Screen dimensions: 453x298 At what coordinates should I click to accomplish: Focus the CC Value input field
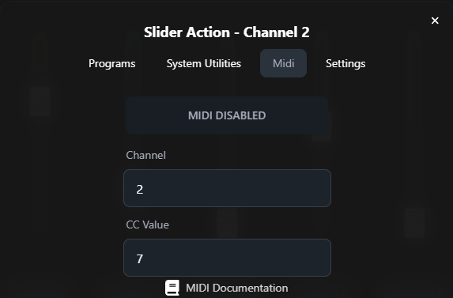227,258
